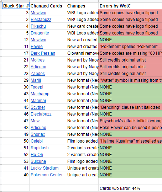Select the Errors by WotC header cell

130,6
